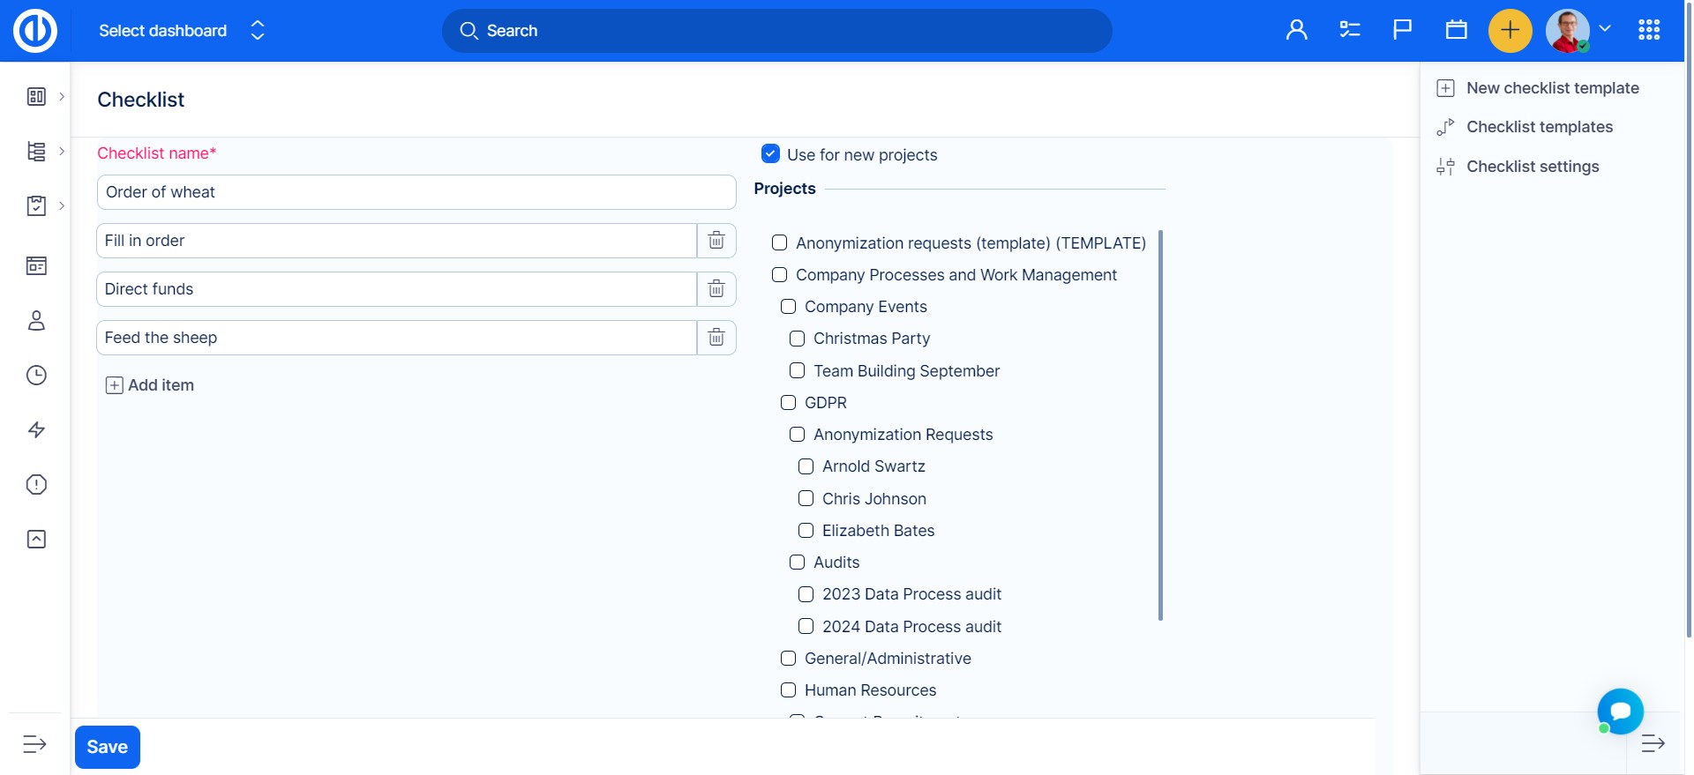Expand the user avatar menu arrow
Image resolution: width=1694 pixels, height=775 pixels.
[x=1605, y=29]
